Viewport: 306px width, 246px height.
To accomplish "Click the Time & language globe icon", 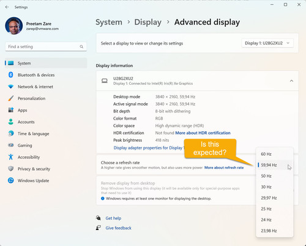I will point(11,134).
